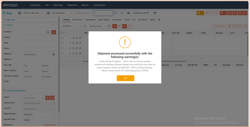Open the Configuration menu
This screenshot has width=250, height=127.
[x=99, y=5]
